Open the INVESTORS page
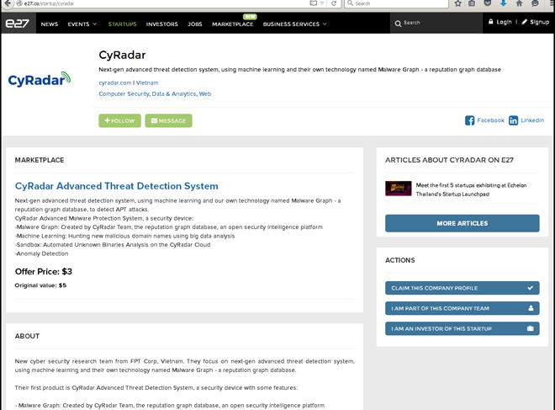Viewport: 555px width, 410px height. pyautogui.click(x=161, y=24)
